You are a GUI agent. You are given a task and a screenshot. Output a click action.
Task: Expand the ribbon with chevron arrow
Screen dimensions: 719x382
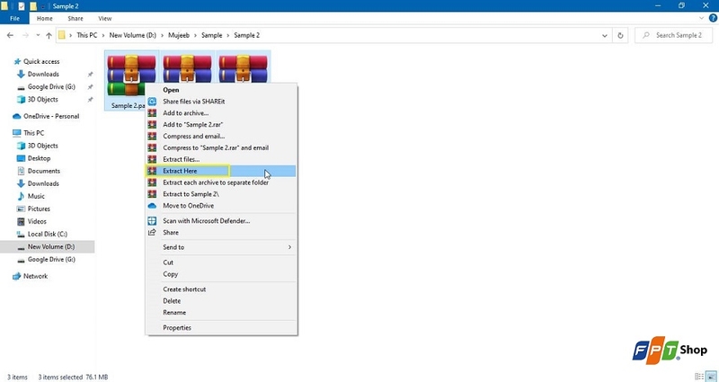click(x=701, y=18)
